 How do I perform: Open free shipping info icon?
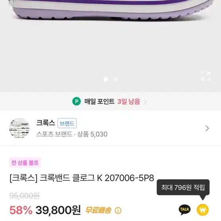(x=118, y=211)
